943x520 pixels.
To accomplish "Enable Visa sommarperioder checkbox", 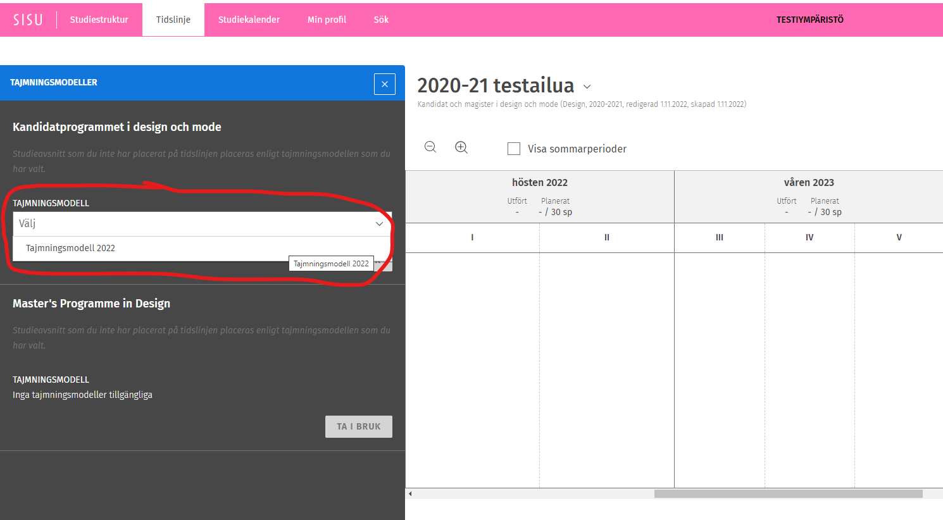I will pos(514,149).
